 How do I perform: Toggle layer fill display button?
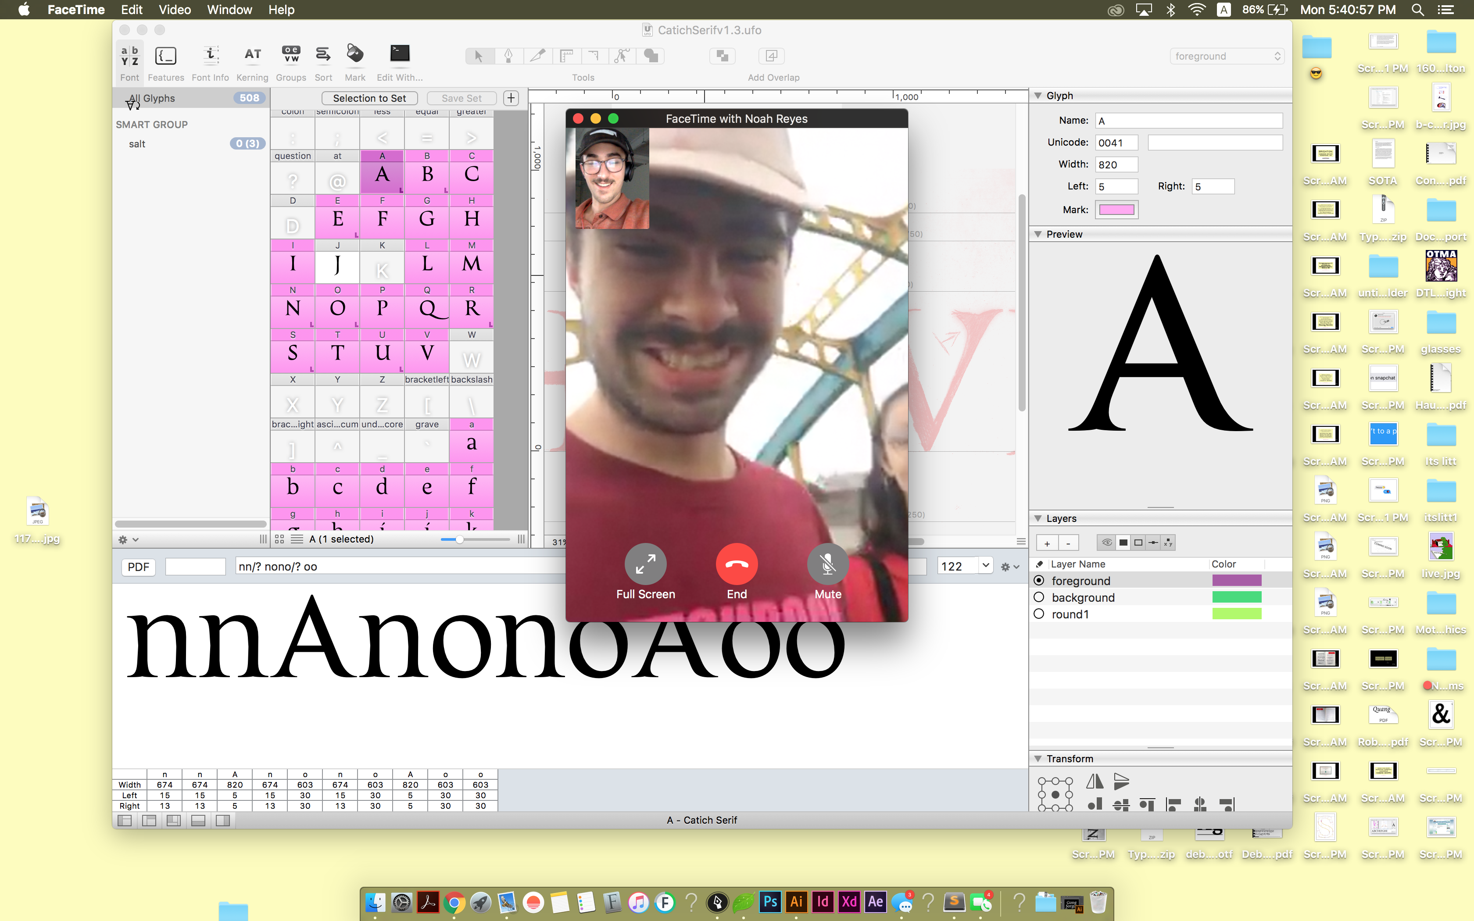(1123, 543)
